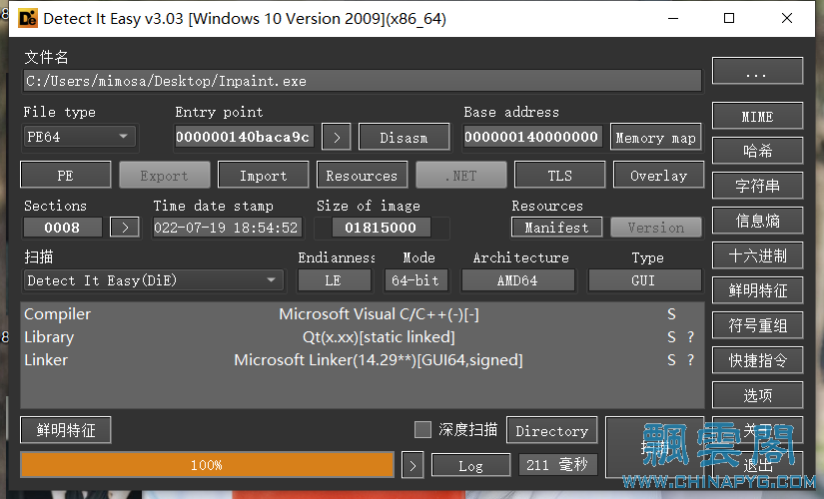Viewport: 824px width, 499px height.
Task: Open the Log button
Action: click(470, 465)
